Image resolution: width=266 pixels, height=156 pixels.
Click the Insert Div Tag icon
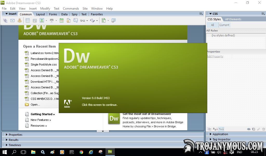[x=35, y=21]
